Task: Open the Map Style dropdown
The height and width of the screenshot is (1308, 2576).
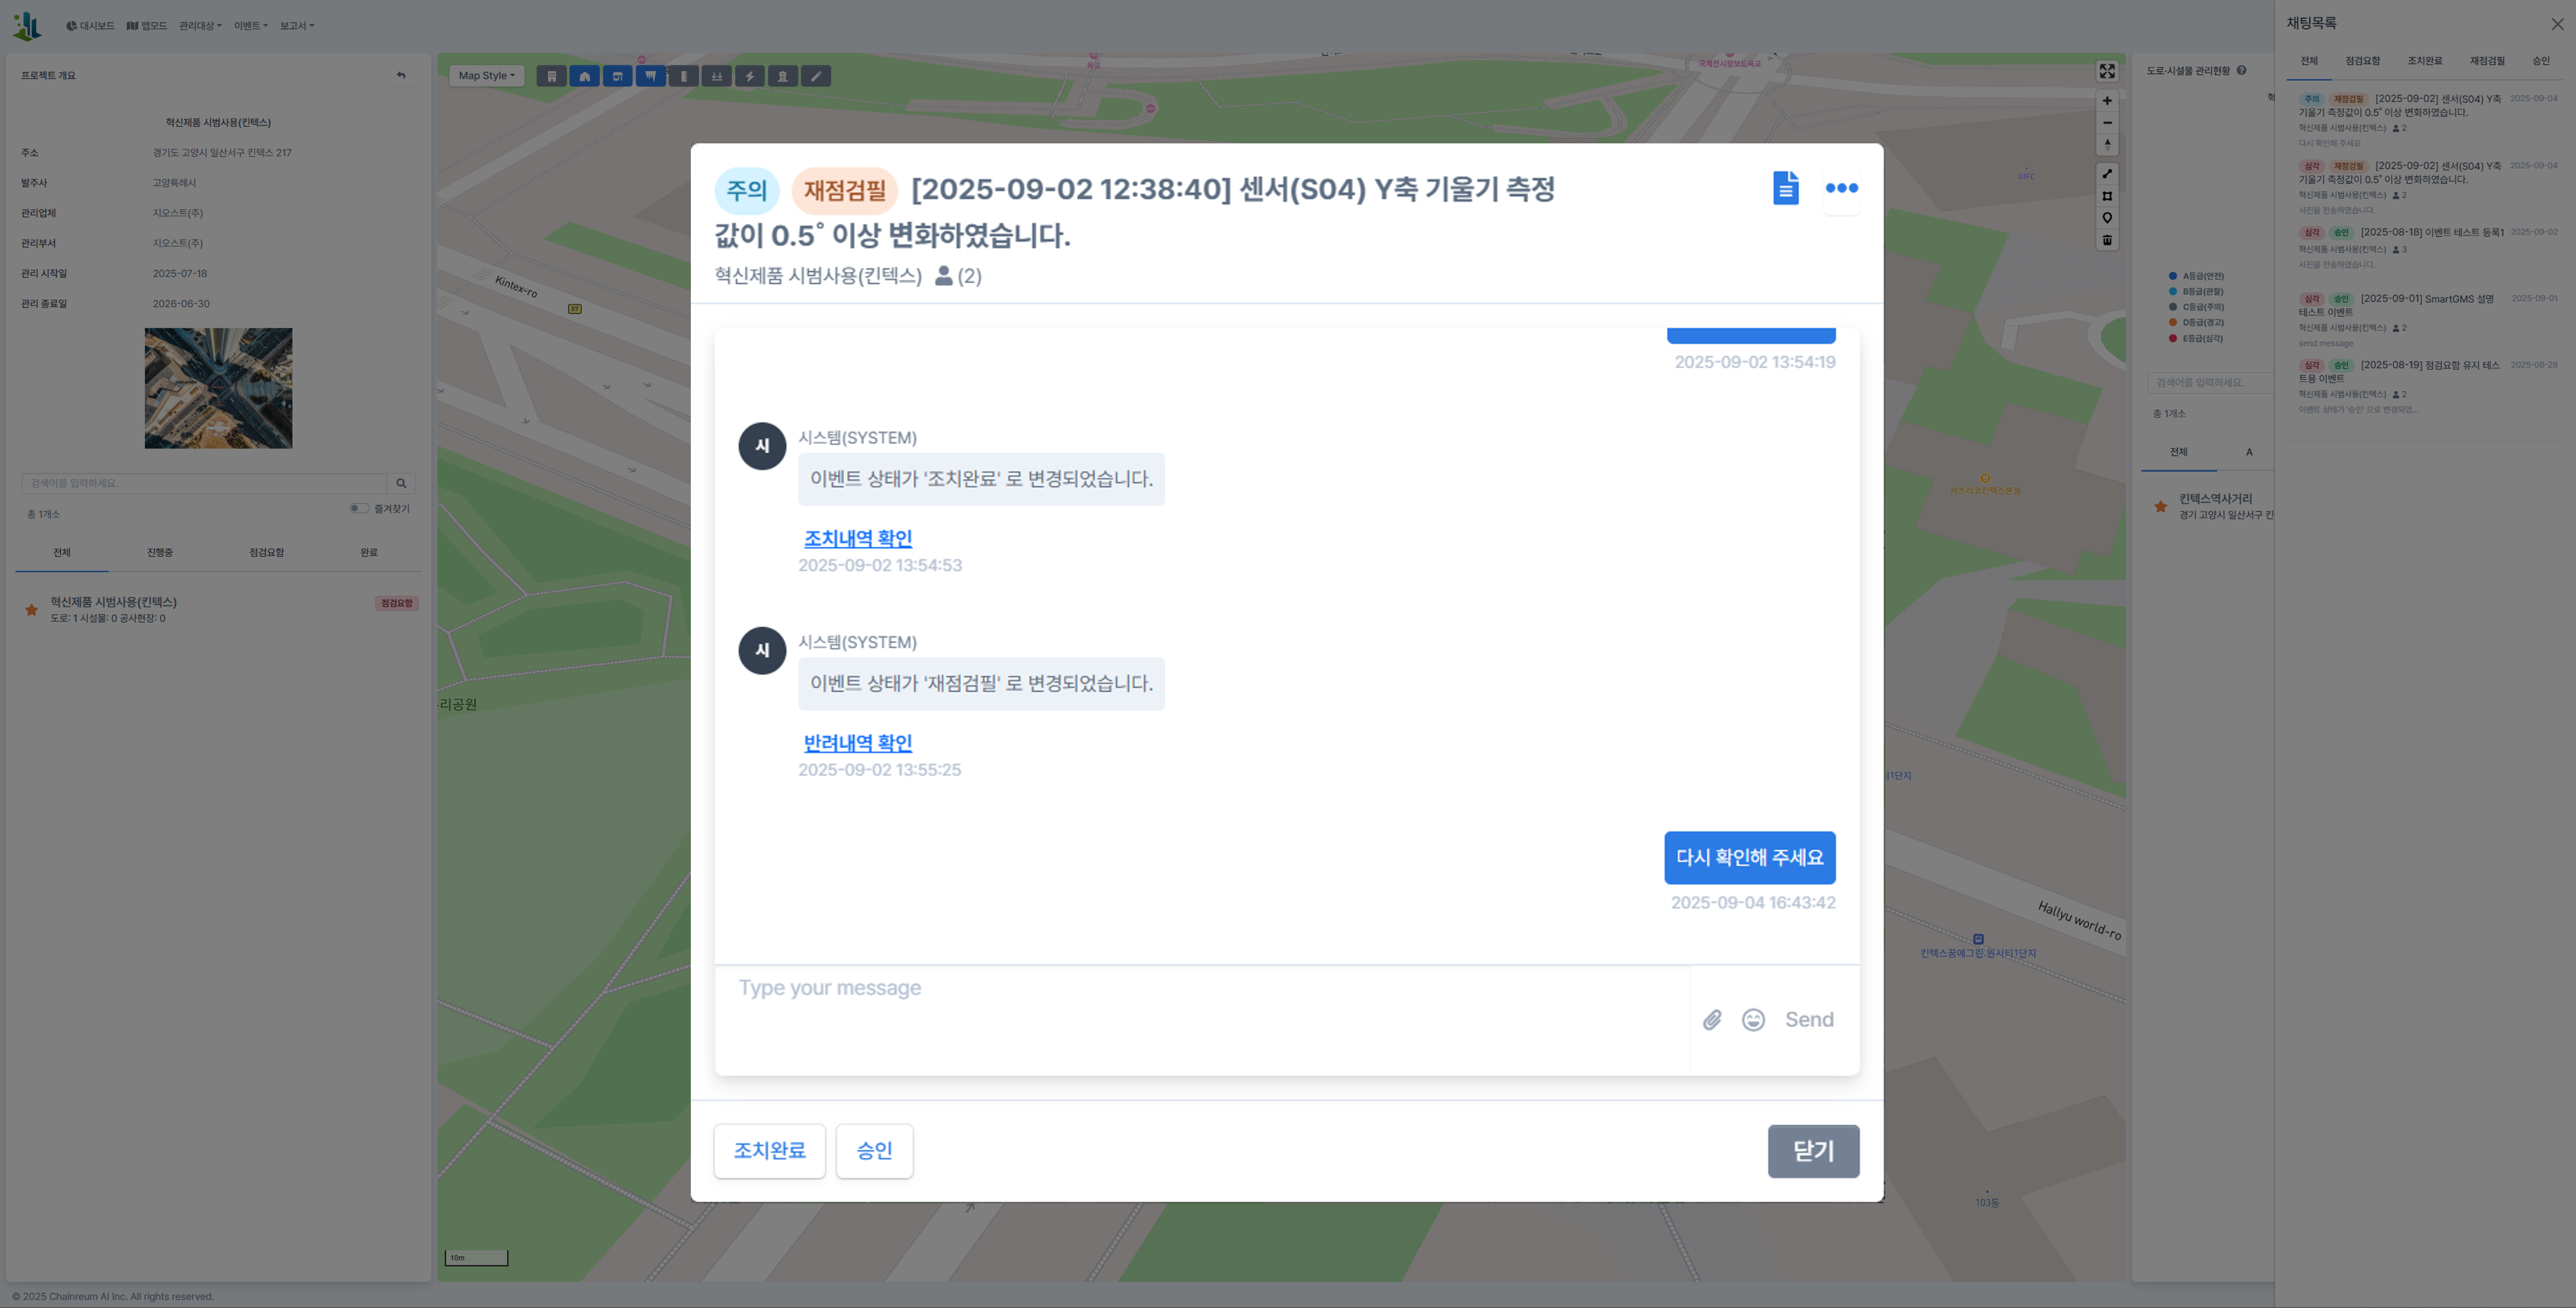Action: click(x=487, y=76)
